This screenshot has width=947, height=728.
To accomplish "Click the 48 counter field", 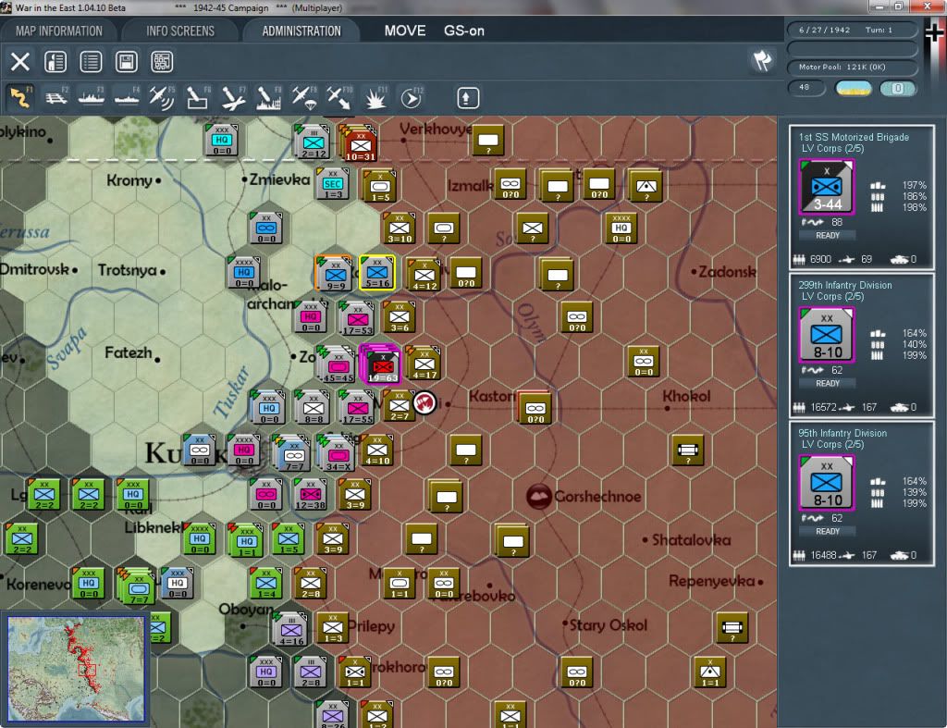I will point(806,88).
